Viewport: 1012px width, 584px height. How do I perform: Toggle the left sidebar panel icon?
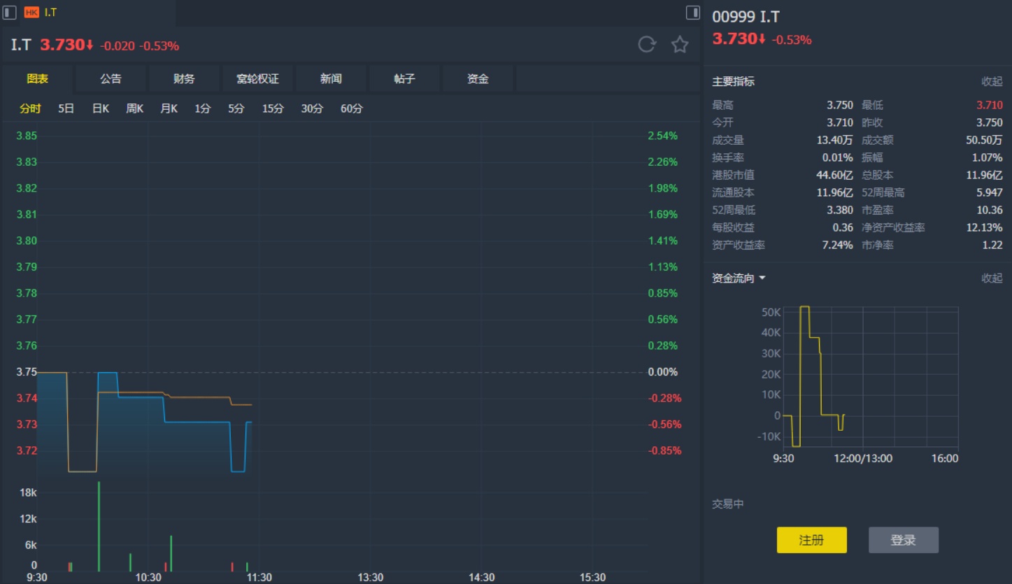pos(10,13)
